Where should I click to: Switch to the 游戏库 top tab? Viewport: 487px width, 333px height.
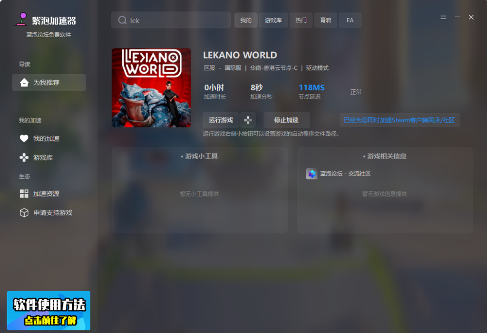coord(273,20)
